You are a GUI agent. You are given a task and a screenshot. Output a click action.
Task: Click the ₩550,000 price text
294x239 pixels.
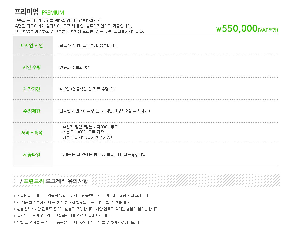pos(237,29)
